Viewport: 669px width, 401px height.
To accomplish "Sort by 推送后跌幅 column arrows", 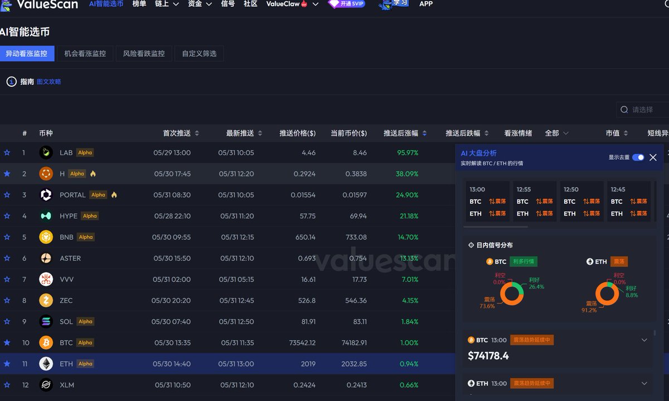I will coord(486,134).
